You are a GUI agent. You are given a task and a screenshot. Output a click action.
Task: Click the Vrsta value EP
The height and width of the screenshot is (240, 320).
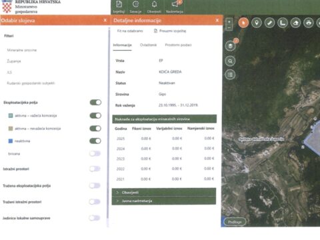(x=161, y=61)
